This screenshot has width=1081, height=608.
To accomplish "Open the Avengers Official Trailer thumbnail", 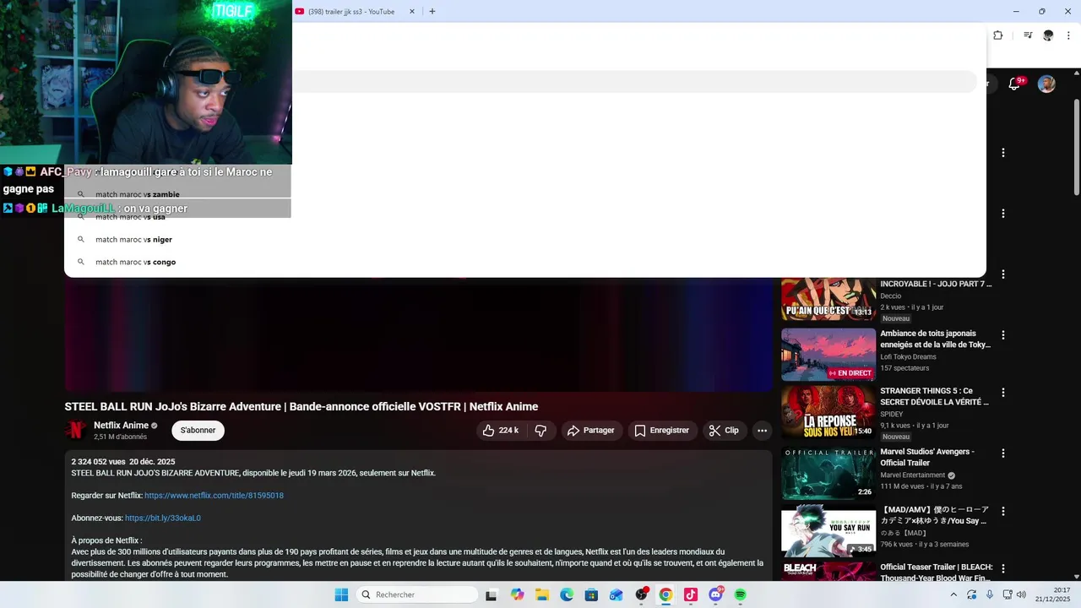I will click(x=828, y=473).
